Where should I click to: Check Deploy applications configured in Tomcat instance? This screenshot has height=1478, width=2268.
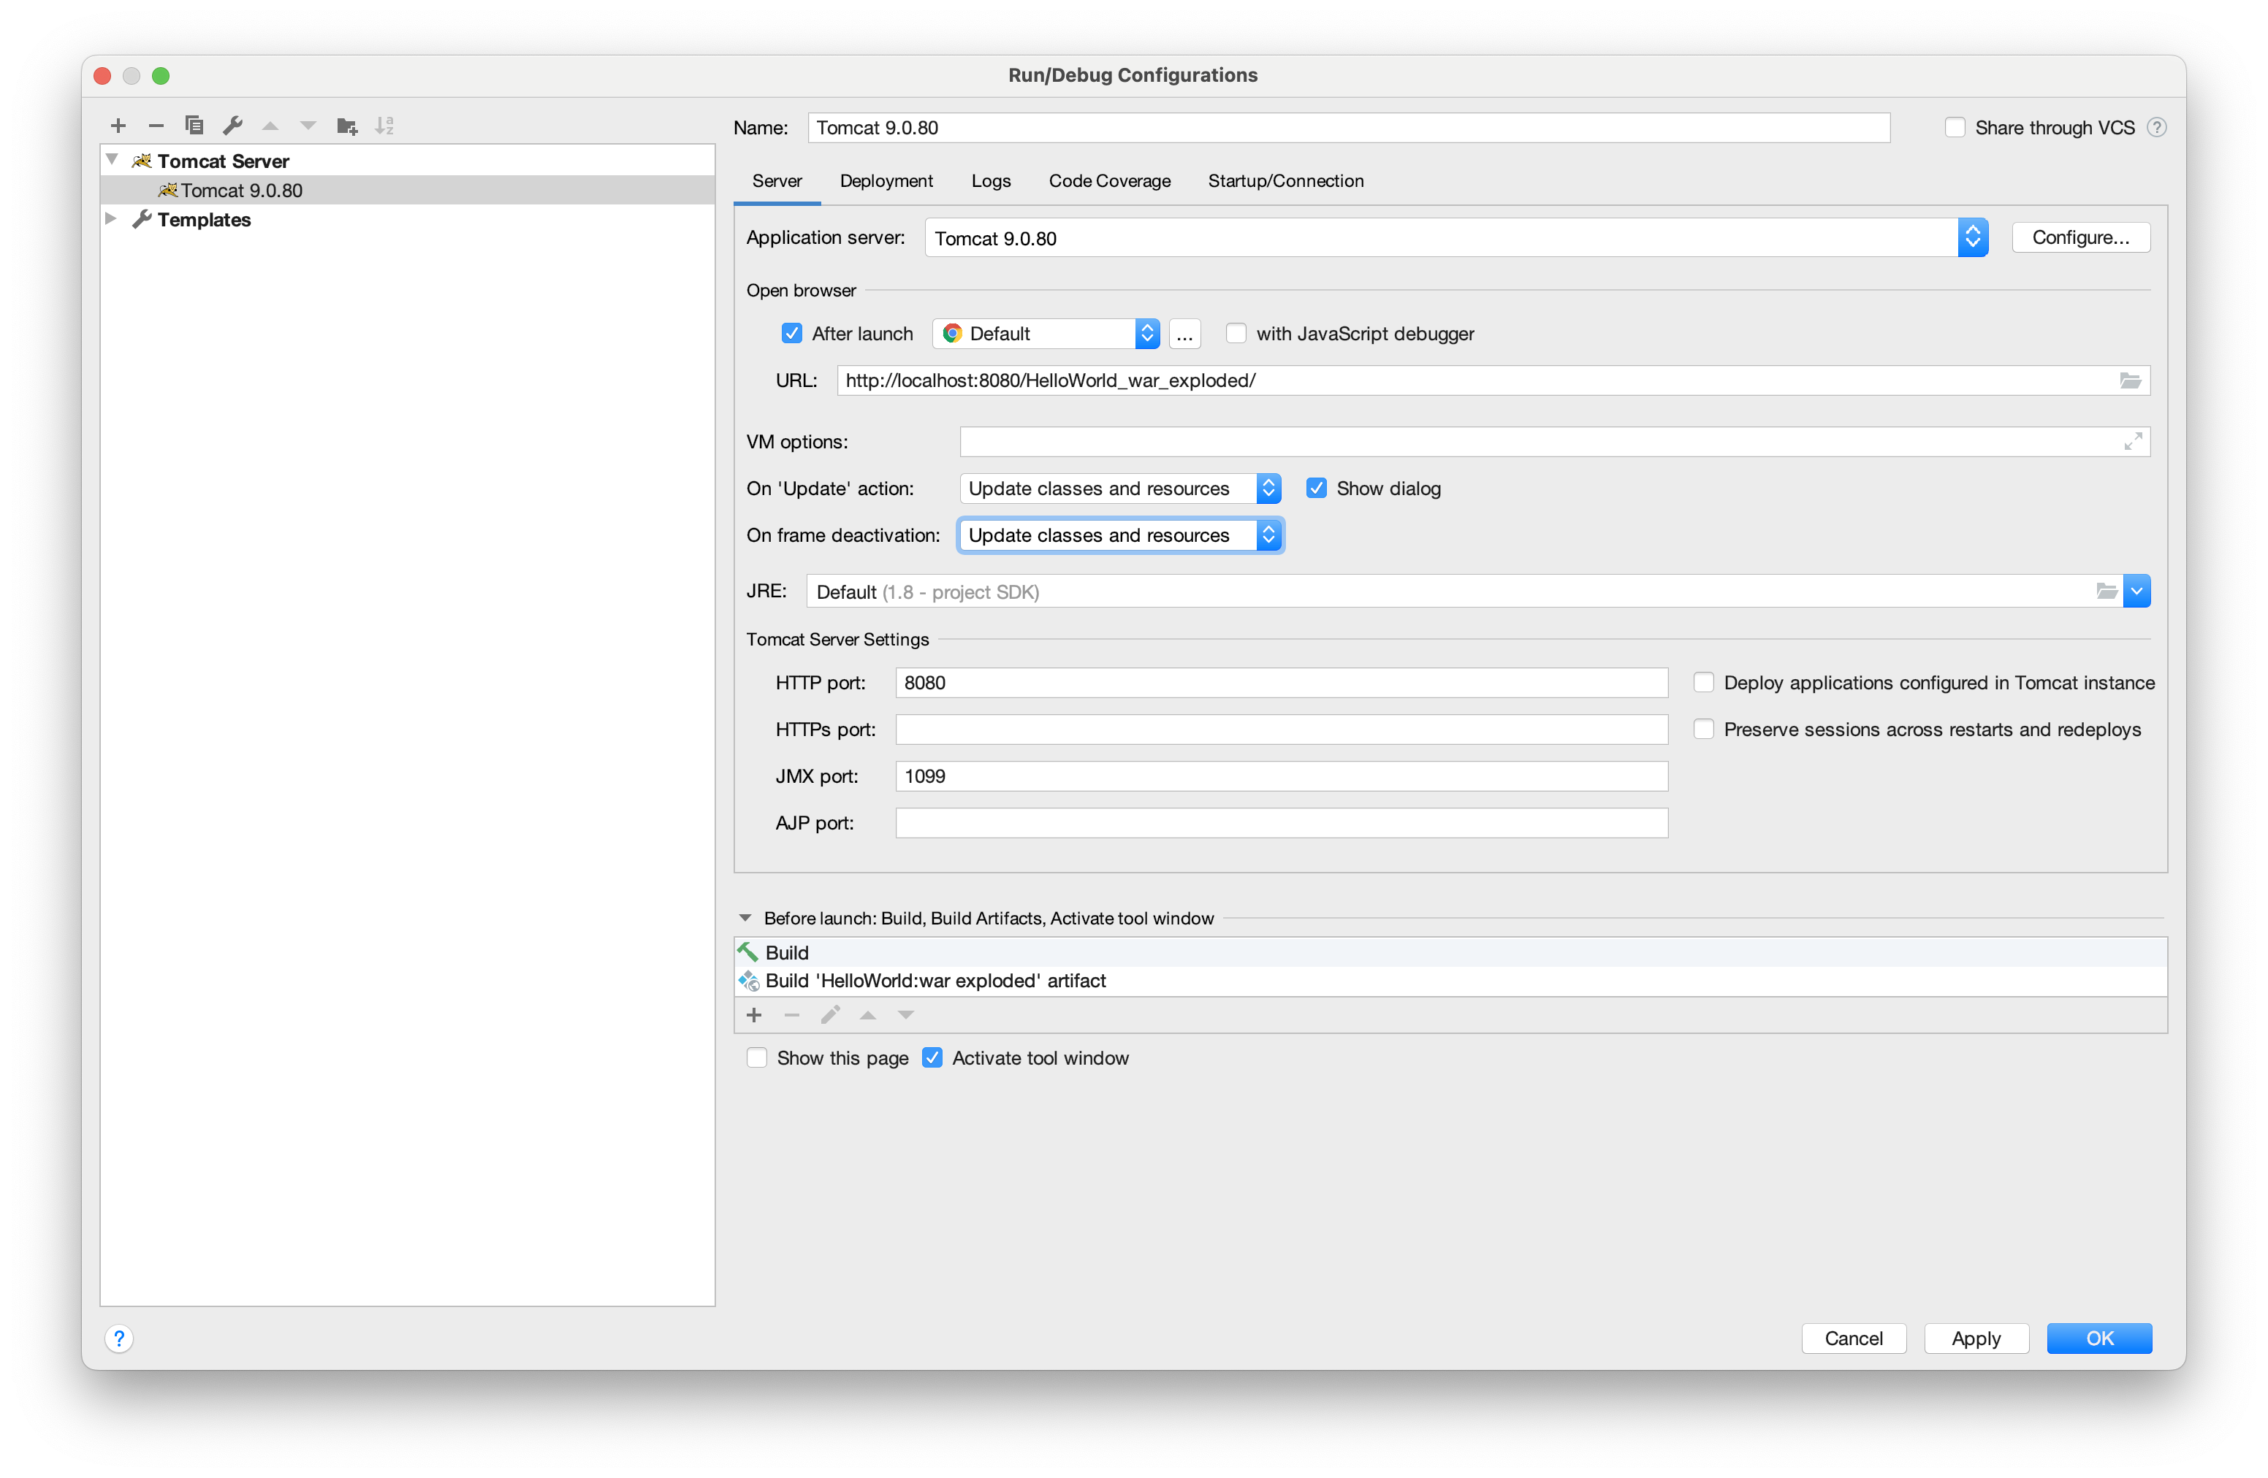pyautogui.click(x=1704, y=683)
